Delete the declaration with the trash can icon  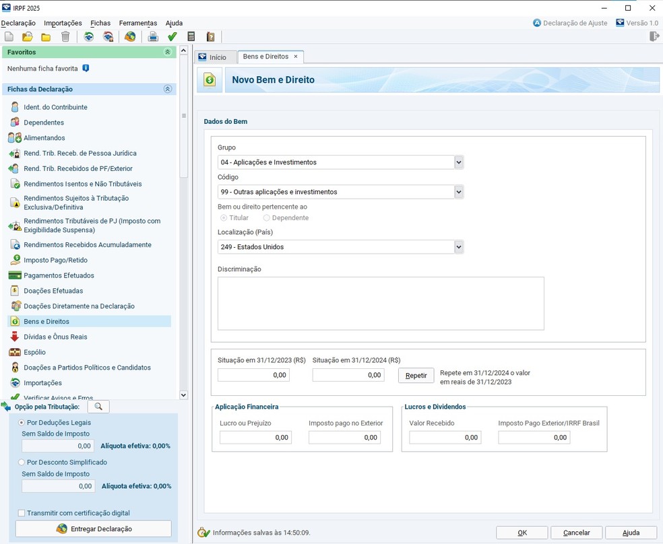click(x=65, y=37)
